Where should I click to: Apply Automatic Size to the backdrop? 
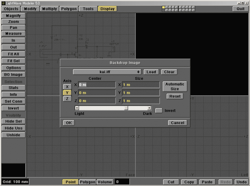click(x=175, y=86)
